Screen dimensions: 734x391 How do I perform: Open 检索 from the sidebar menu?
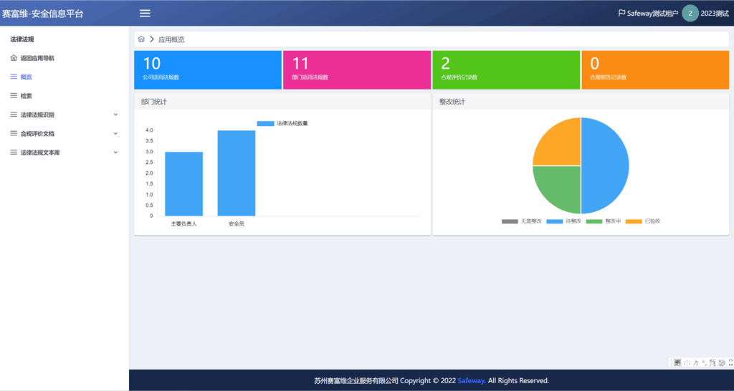coord(27,95)
